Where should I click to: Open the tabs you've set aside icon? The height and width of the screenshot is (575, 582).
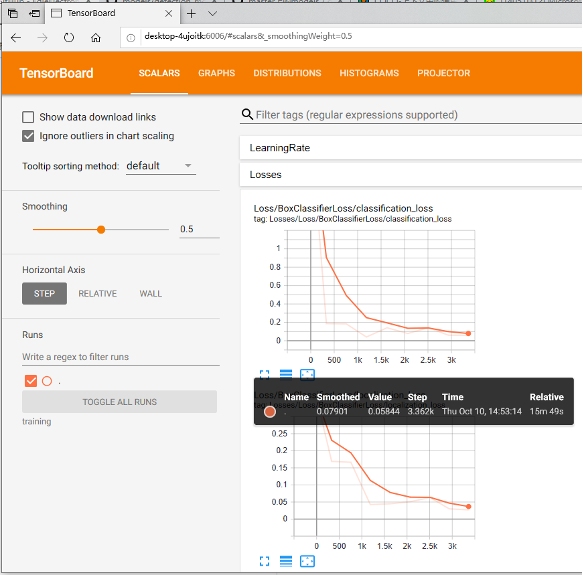[x=13, y=13]
